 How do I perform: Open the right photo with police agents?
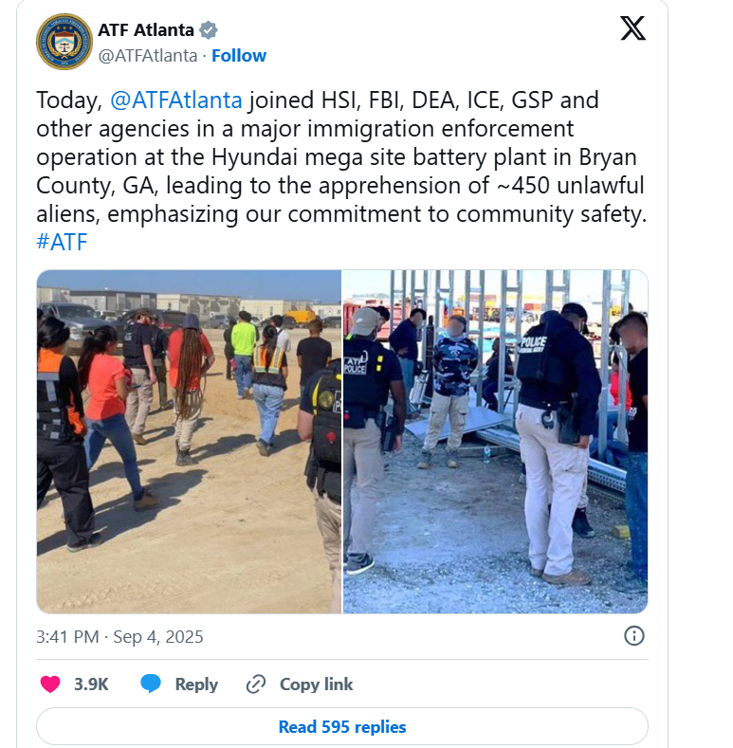click(x=495, y=441)
